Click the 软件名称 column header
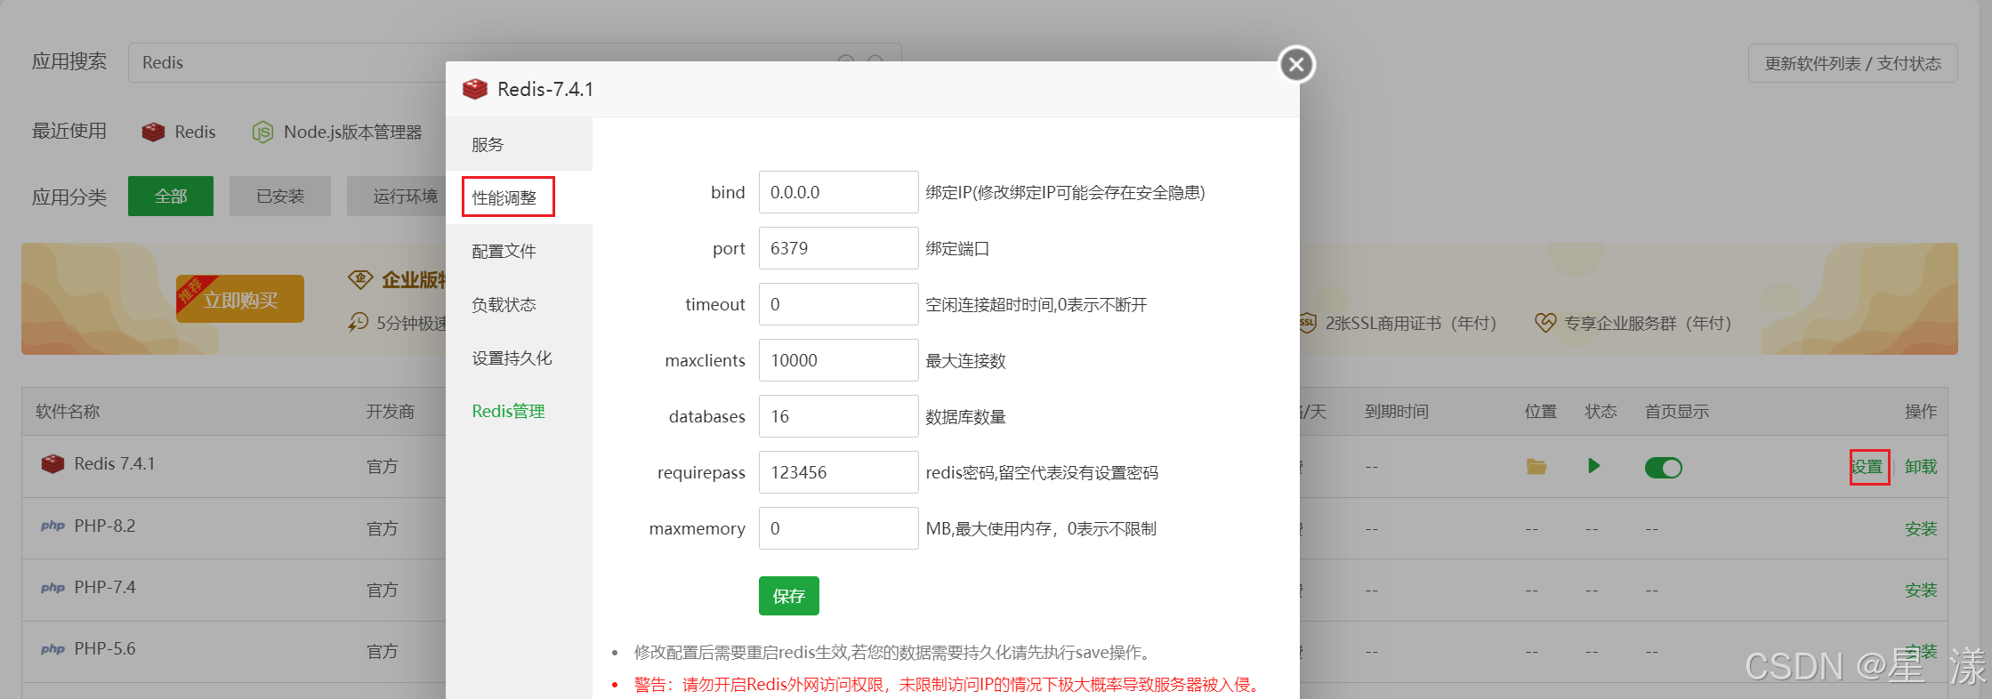1992x699 pixels. pyautogui.click(x=68, y=412)
